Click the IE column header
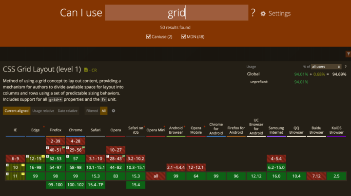 point(15,130)
